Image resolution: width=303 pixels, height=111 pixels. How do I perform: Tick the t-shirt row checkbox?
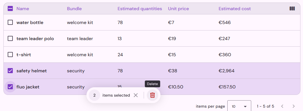[x=10, y=55]
